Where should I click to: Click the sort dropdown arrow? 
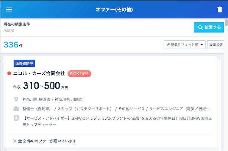(x=202, y=45)
